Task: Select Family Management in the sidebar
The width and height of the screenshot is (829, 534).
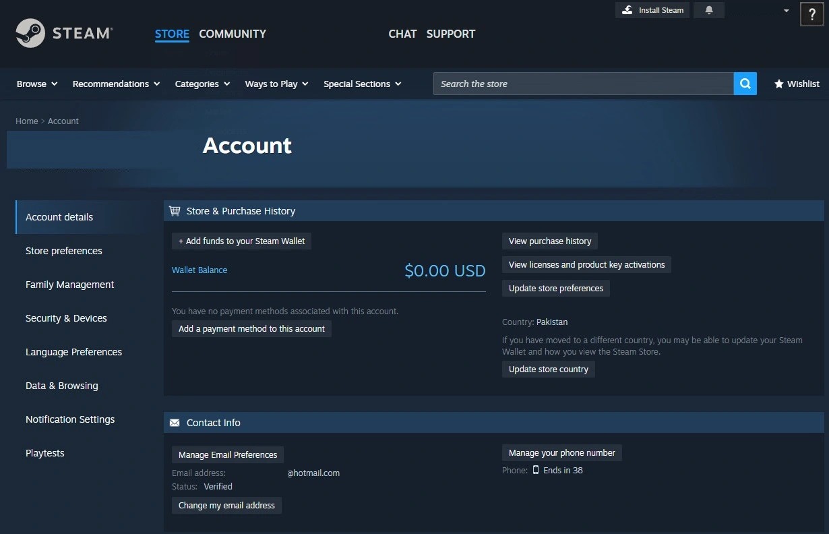Action: pyautogui.click(x=86, y=285)
